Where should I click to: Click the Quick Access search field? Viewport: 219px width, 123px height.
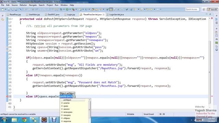coord(192,9)
